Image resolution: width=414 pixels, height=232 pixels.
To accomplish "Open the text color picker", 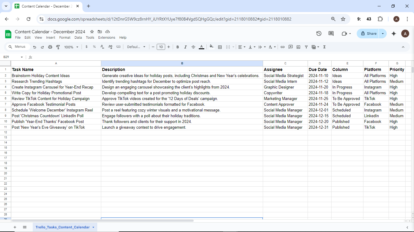I will 201,47.
